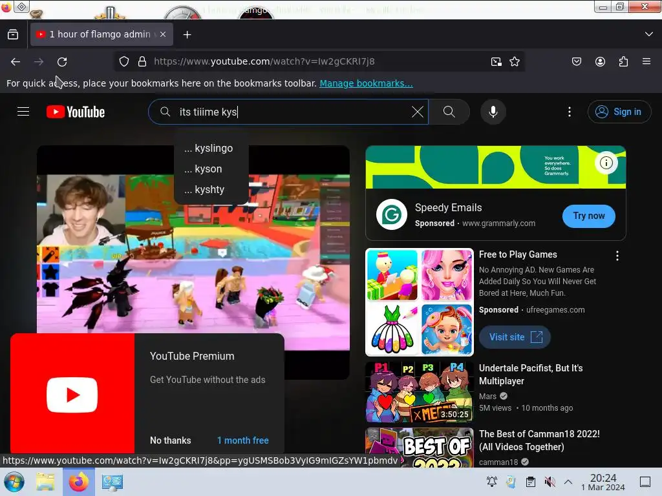Viewport: 662px width, 496px height.
Task: Select Firefox in the taskbar
Action: (78, 482)
